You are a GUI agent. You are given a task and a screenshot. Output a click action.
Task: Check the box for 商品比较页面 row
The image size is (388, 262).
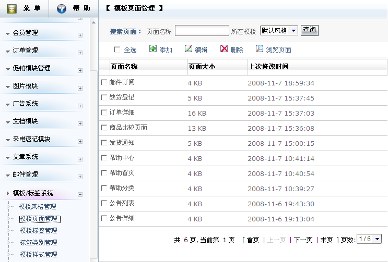tap(104, 128)
